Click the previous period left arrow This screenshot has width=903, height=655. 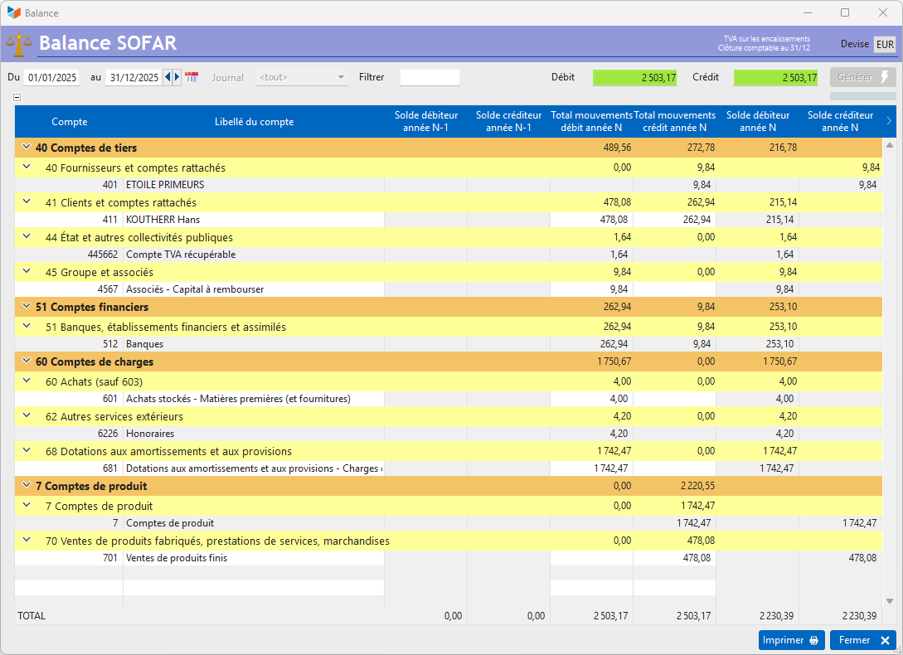167,77
